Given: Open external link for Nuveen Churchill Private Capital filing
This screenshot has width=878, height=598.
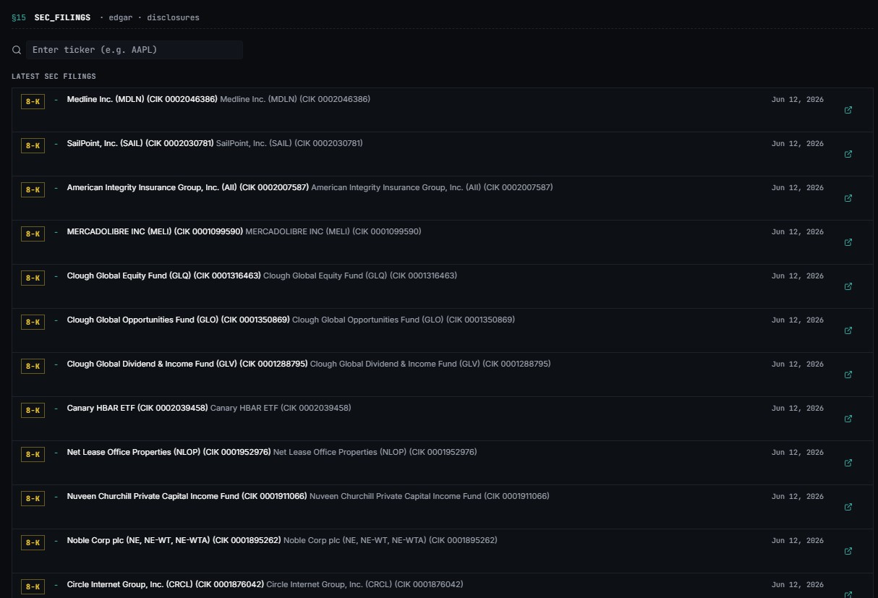Looking at the screenshot, I should coord(848,507).
